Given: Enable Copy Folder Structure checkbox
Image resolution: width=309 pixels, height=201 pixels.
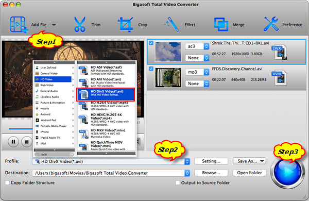Looking at the screenshot, I should click(x=7, y=182).
